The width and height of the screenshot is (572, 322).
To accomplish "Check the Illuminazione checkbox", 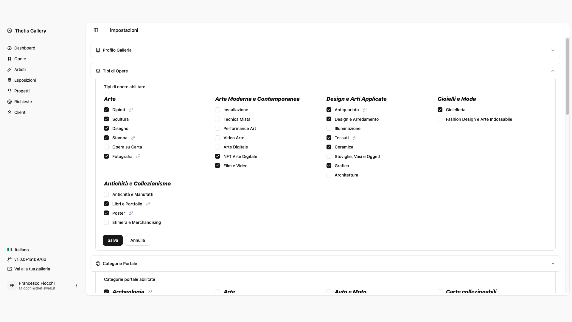I will tap(329, 128).
